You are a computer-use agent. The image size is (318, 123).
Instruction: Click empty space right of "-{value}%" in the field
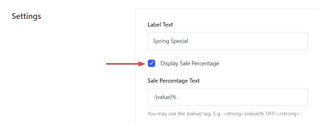(x=241, y=97)
